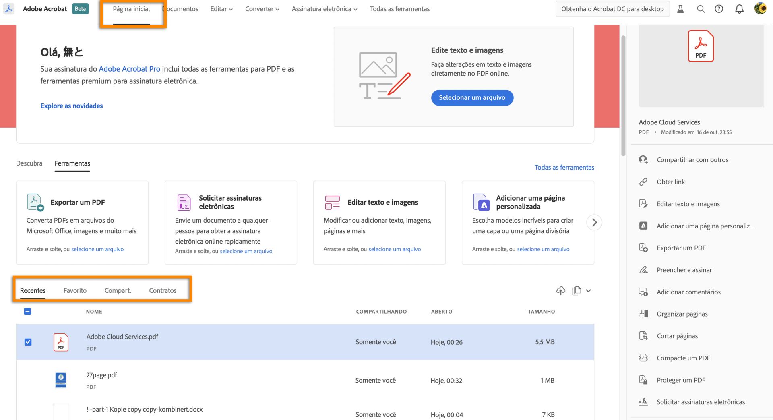Click the Adobe Acrobat logo icon
The height and width of the screenshot is (420, 773).
[9, 9]
